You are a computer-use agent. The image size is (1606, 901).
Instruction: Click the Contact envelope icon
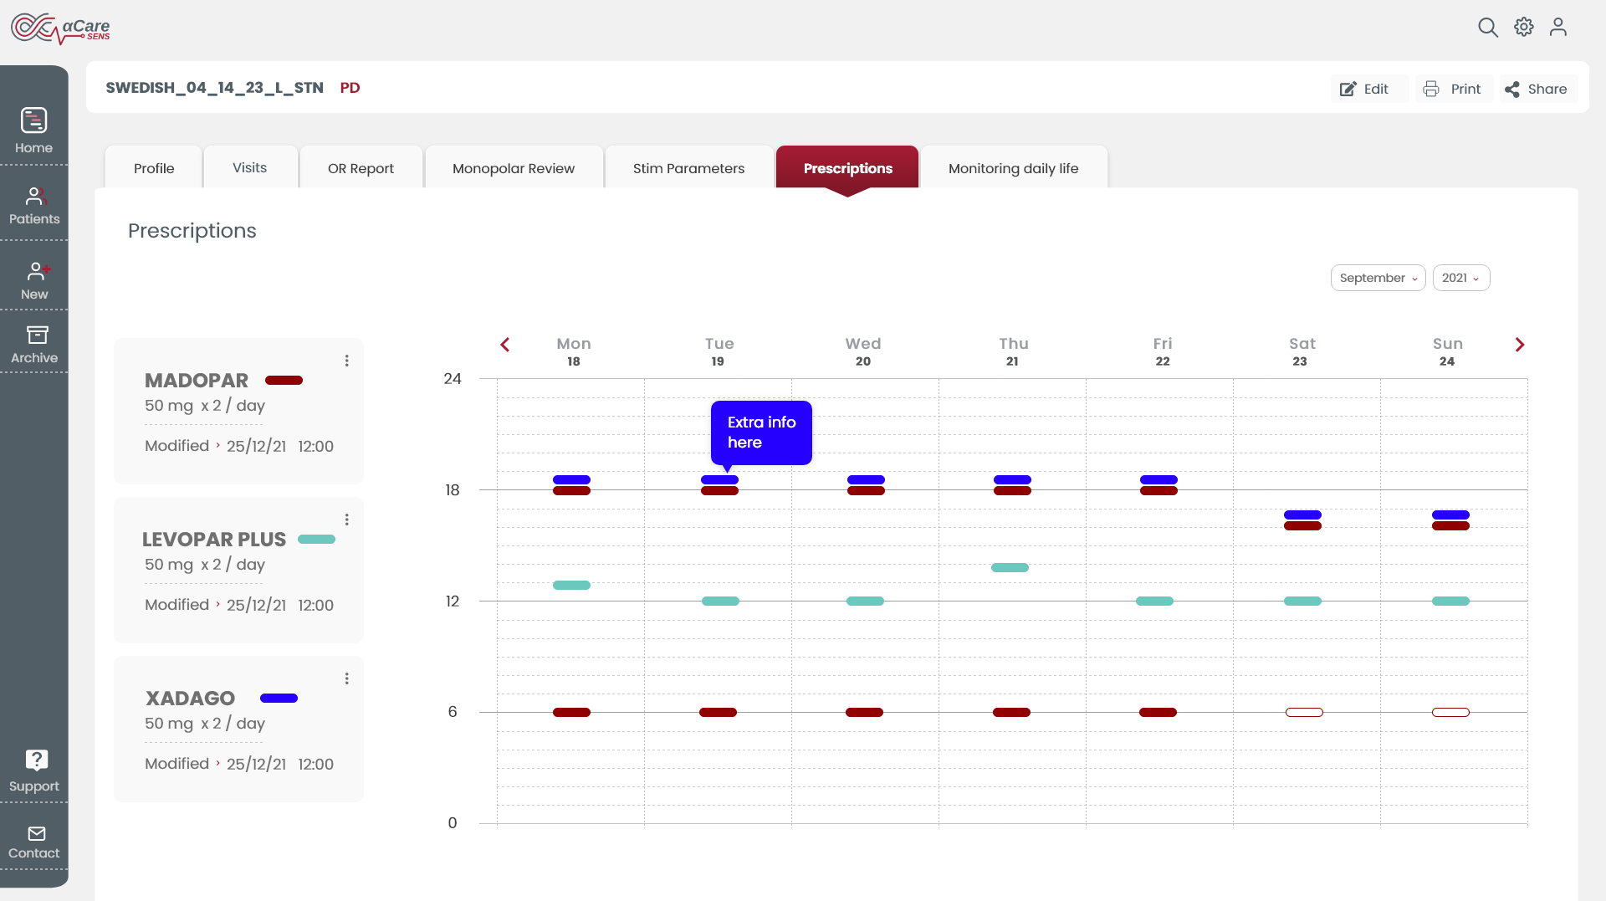[x=37, y=833]
